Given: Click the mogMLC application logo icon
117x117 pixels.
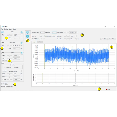Looking at the screenshot, I should (2, 27).
